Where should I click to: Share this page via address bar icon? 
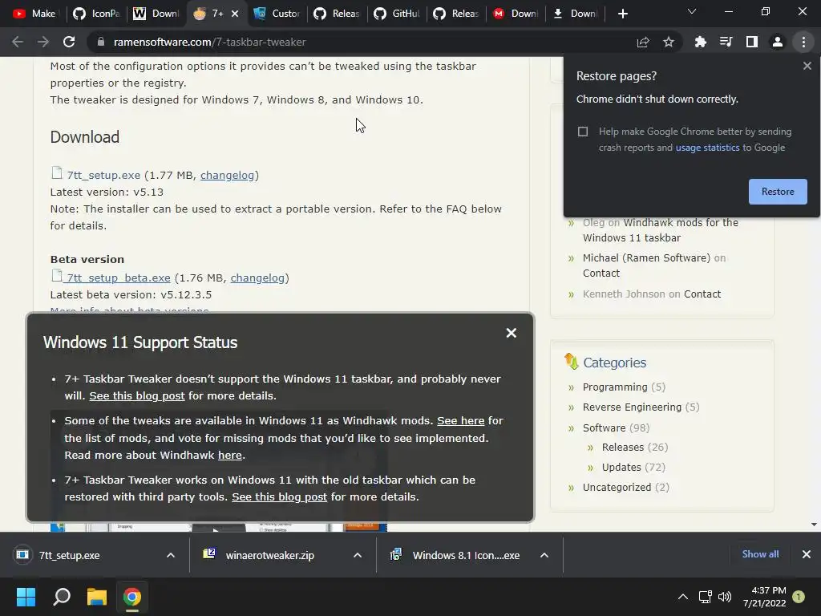pos(643,42)
